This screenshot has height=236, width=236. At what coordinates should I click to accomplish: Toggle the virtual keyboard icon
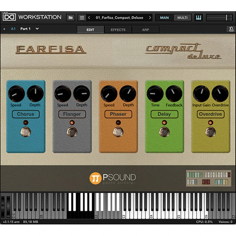[199, 18]
